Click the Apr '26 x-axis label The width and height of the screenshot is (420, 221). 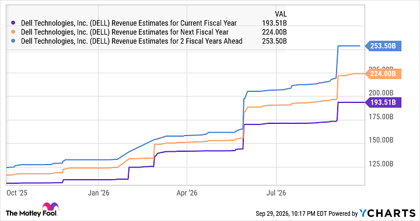click(x=187, y=193)
